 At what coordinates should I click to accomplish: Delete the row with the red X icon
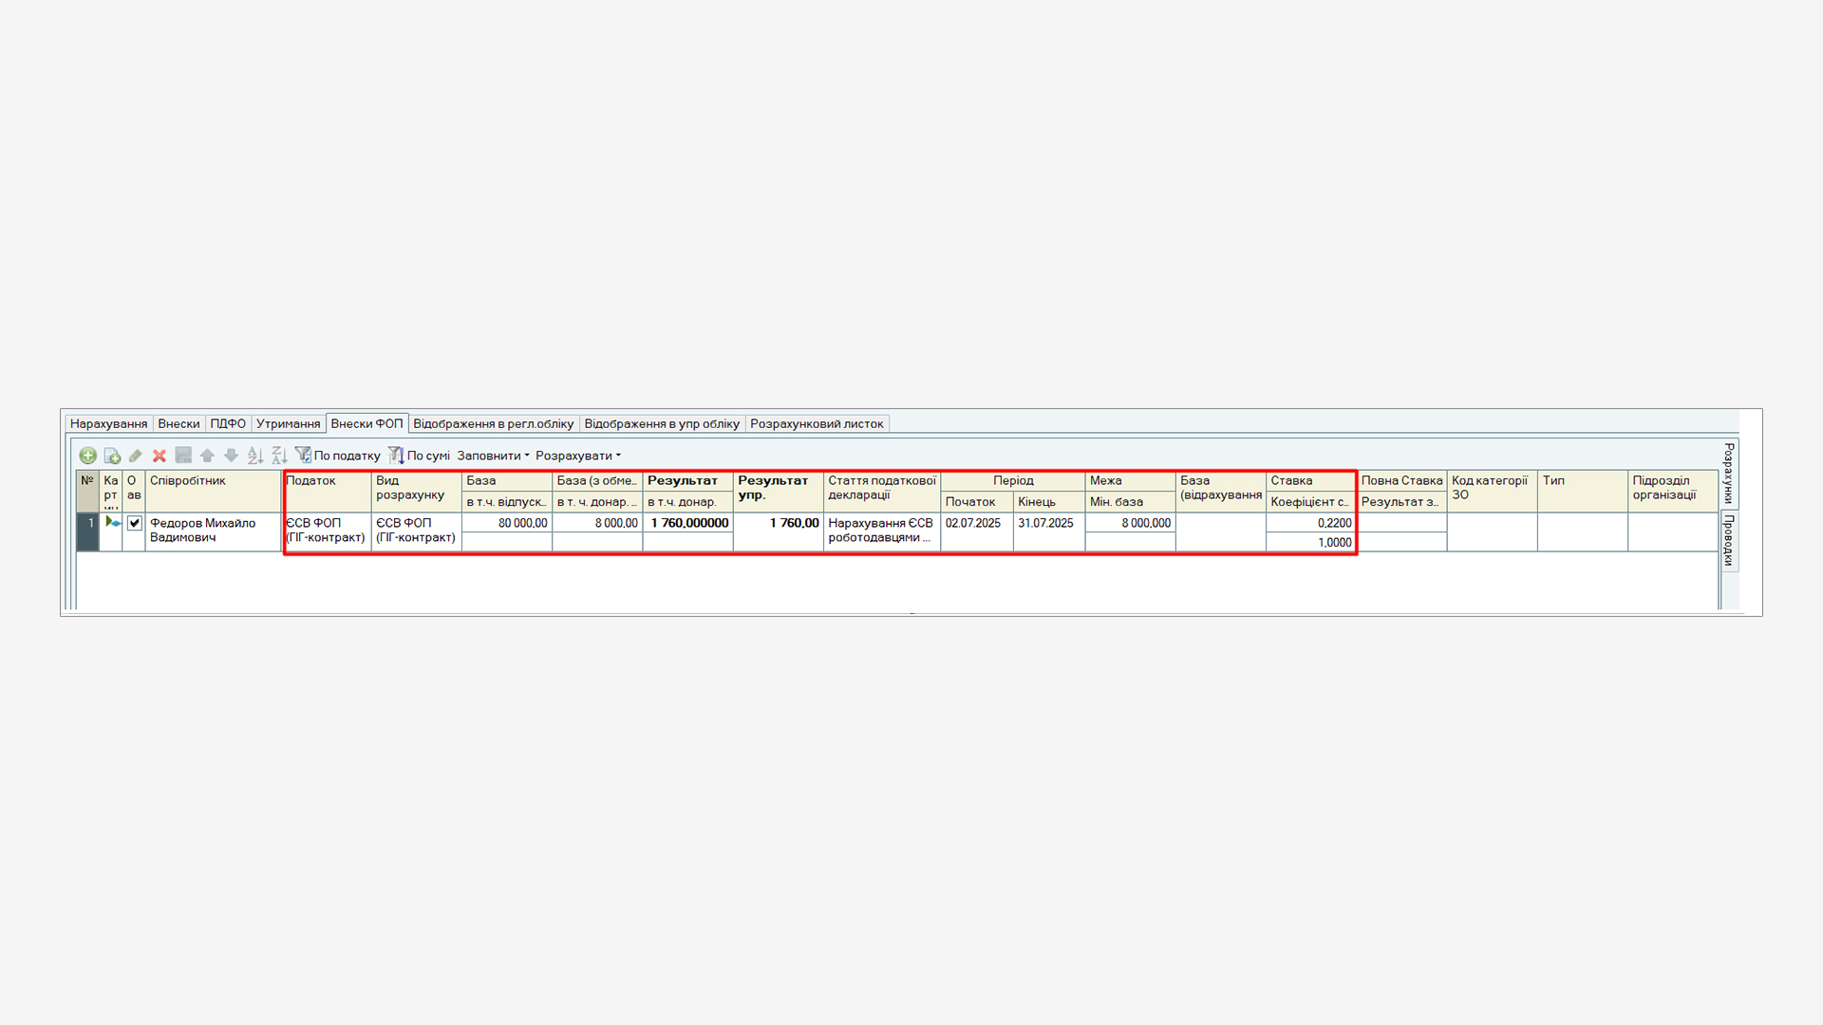(160, 456)
